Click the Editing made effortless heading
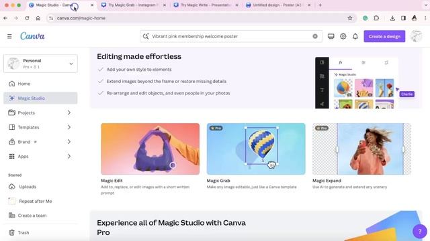The height and width of the screenshot is (241, 430). point(139,56)
